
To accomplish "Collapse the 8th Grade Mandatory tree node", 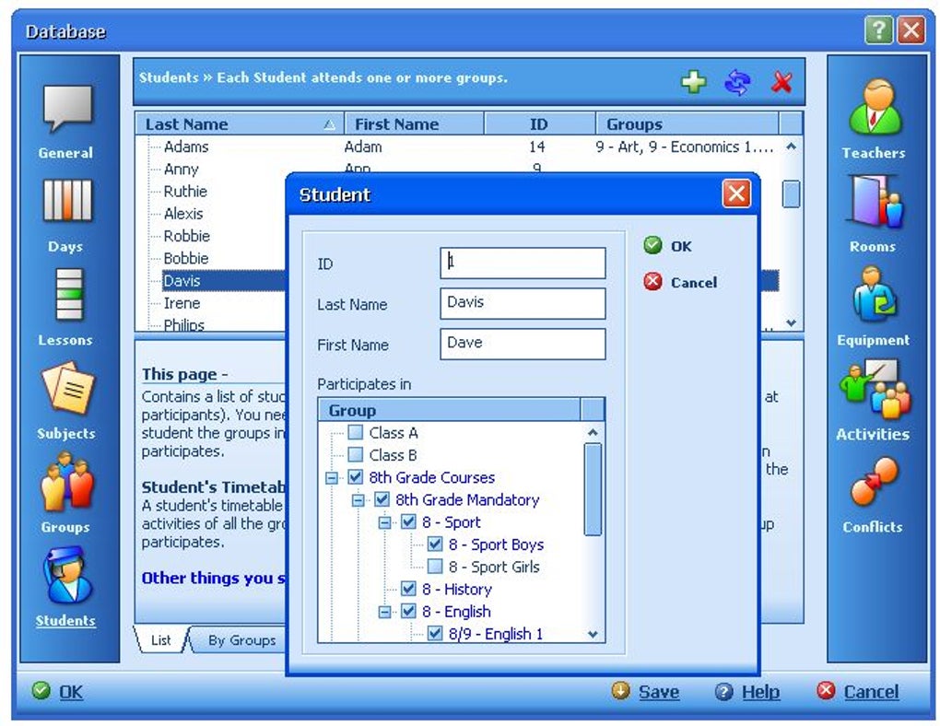I will click(358, 500).
